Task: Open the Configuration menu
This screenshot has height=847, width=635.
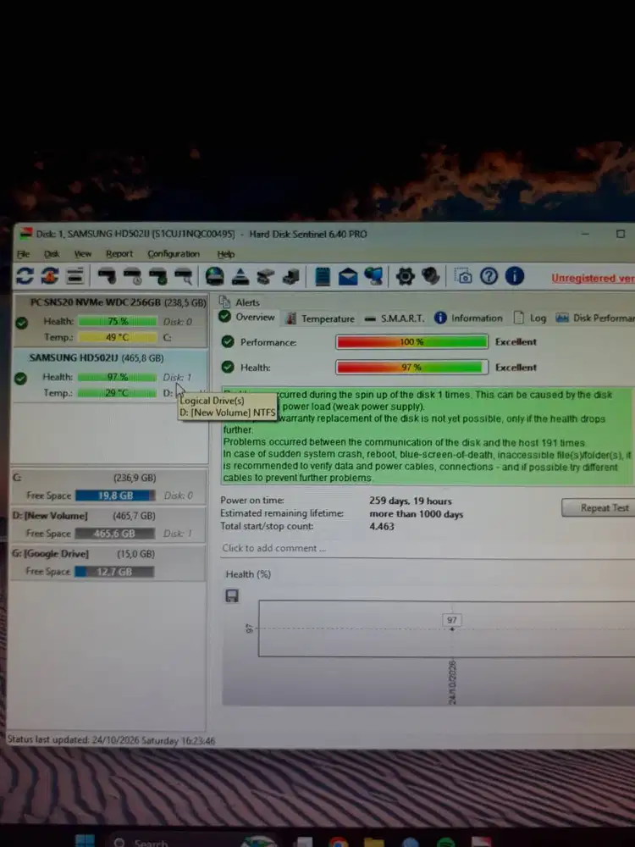Action: point(174,253)
